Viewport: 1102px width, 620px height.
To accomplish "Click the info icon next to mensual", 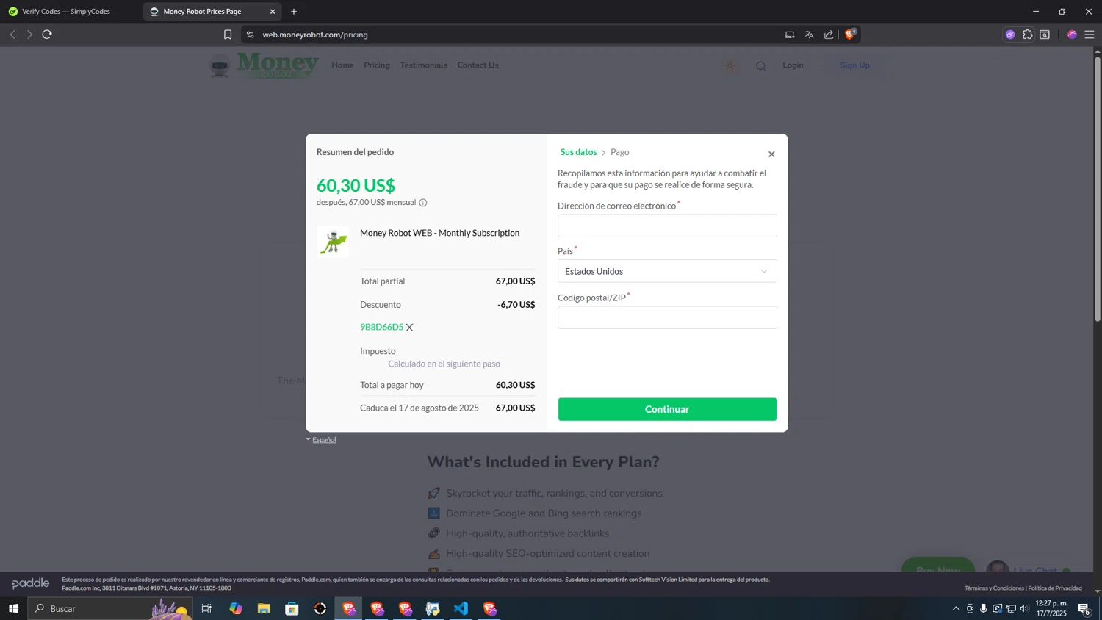I will point(423,203).
